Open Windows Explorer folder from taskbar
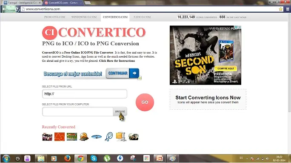 41,158
